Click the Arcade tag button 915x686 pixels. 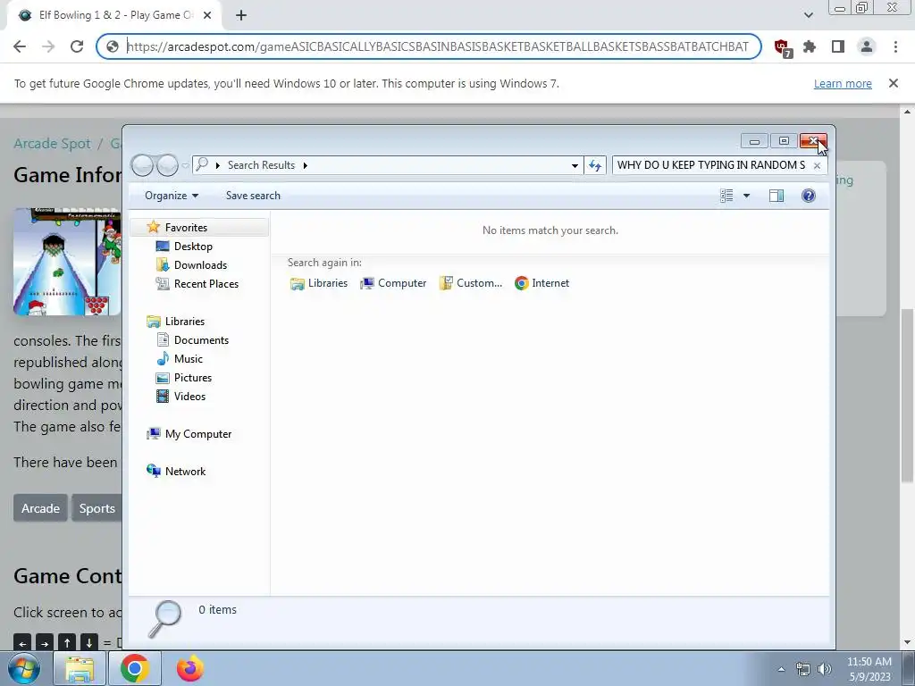pos(40,508)
